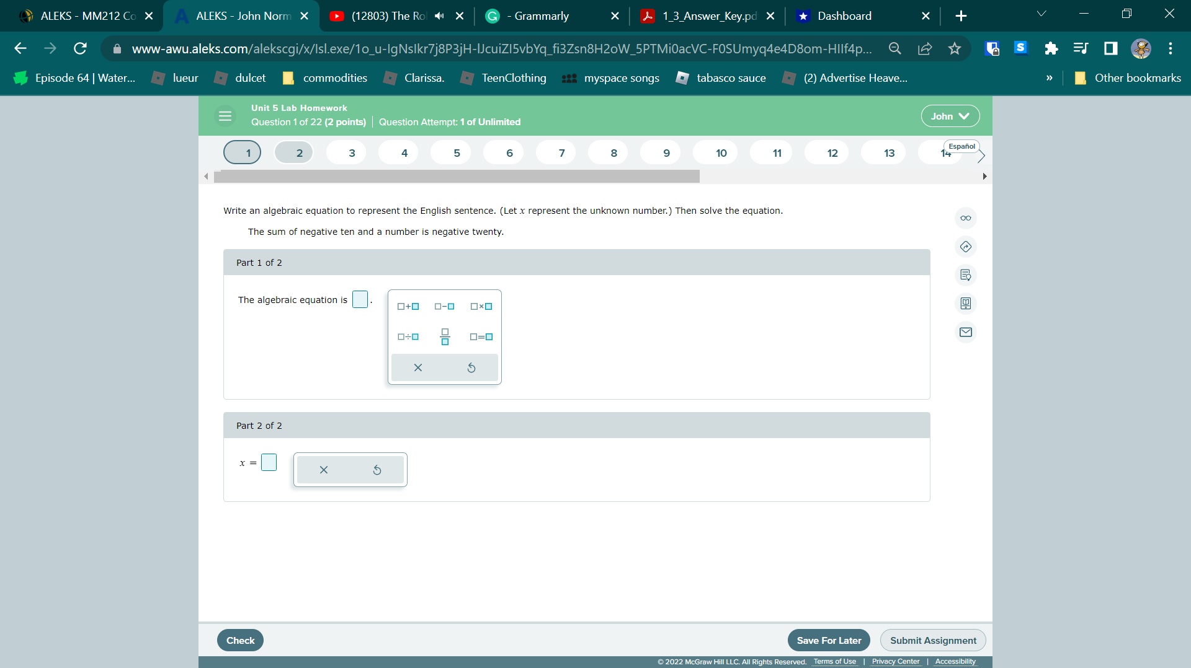Open the ALEKS hamburger menu
This screenshot has height=668, width=1191.
[225, 116]
